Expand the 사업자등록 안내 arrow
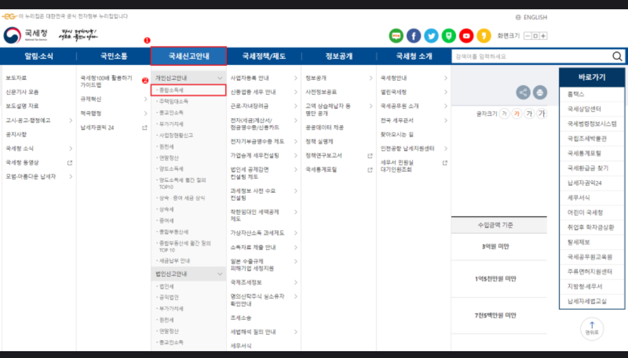Screen dimensions: 628x358 point(295,78)
